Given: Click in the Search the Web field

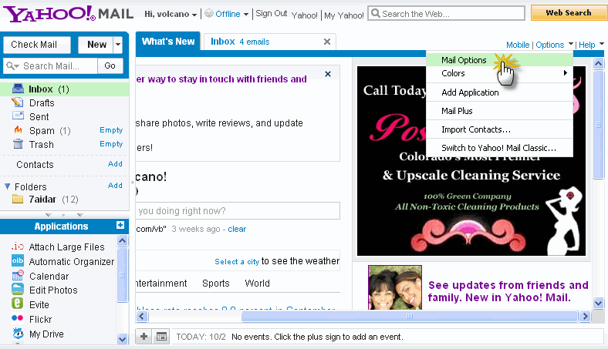Looking at the screenshot, I should 446,14.
